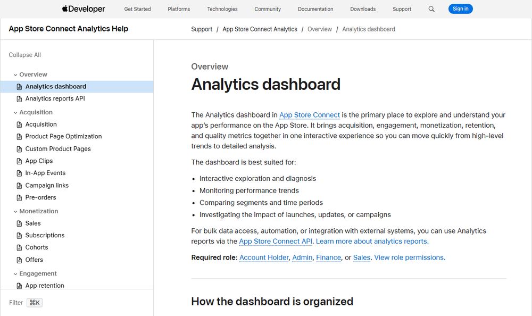The image size is (532, 316).
Task: Open Learn more about analytics reports link
Action: (x=372, y=242)
